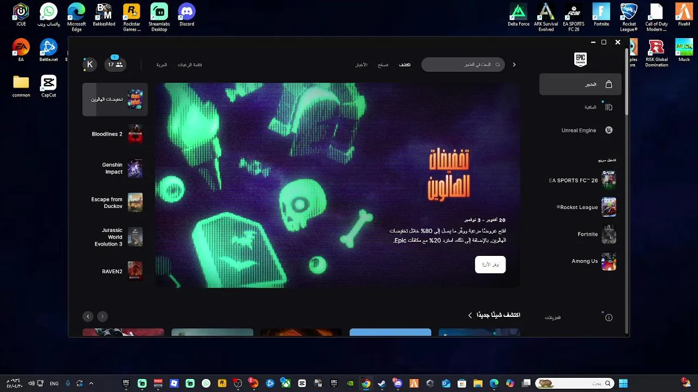
Task: Click the launcher vertical scrollbar
Action: pos(627,82)
